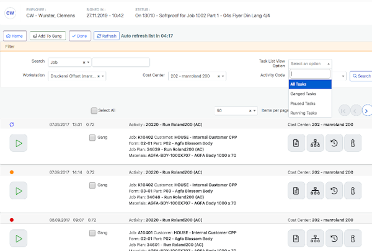Go to next page arrow

tap(366, 110)
